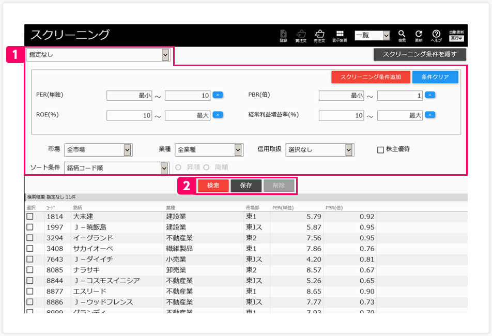492x336 pixels.
Task: Click PBR(倍) maximum field showing 1
Action: (400, 96)
